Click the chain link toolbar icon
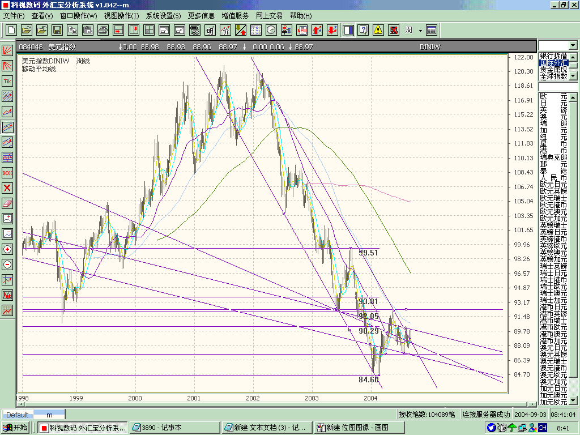Image resolution: width=580 pixels, height=435 pixels. [195, 30]
